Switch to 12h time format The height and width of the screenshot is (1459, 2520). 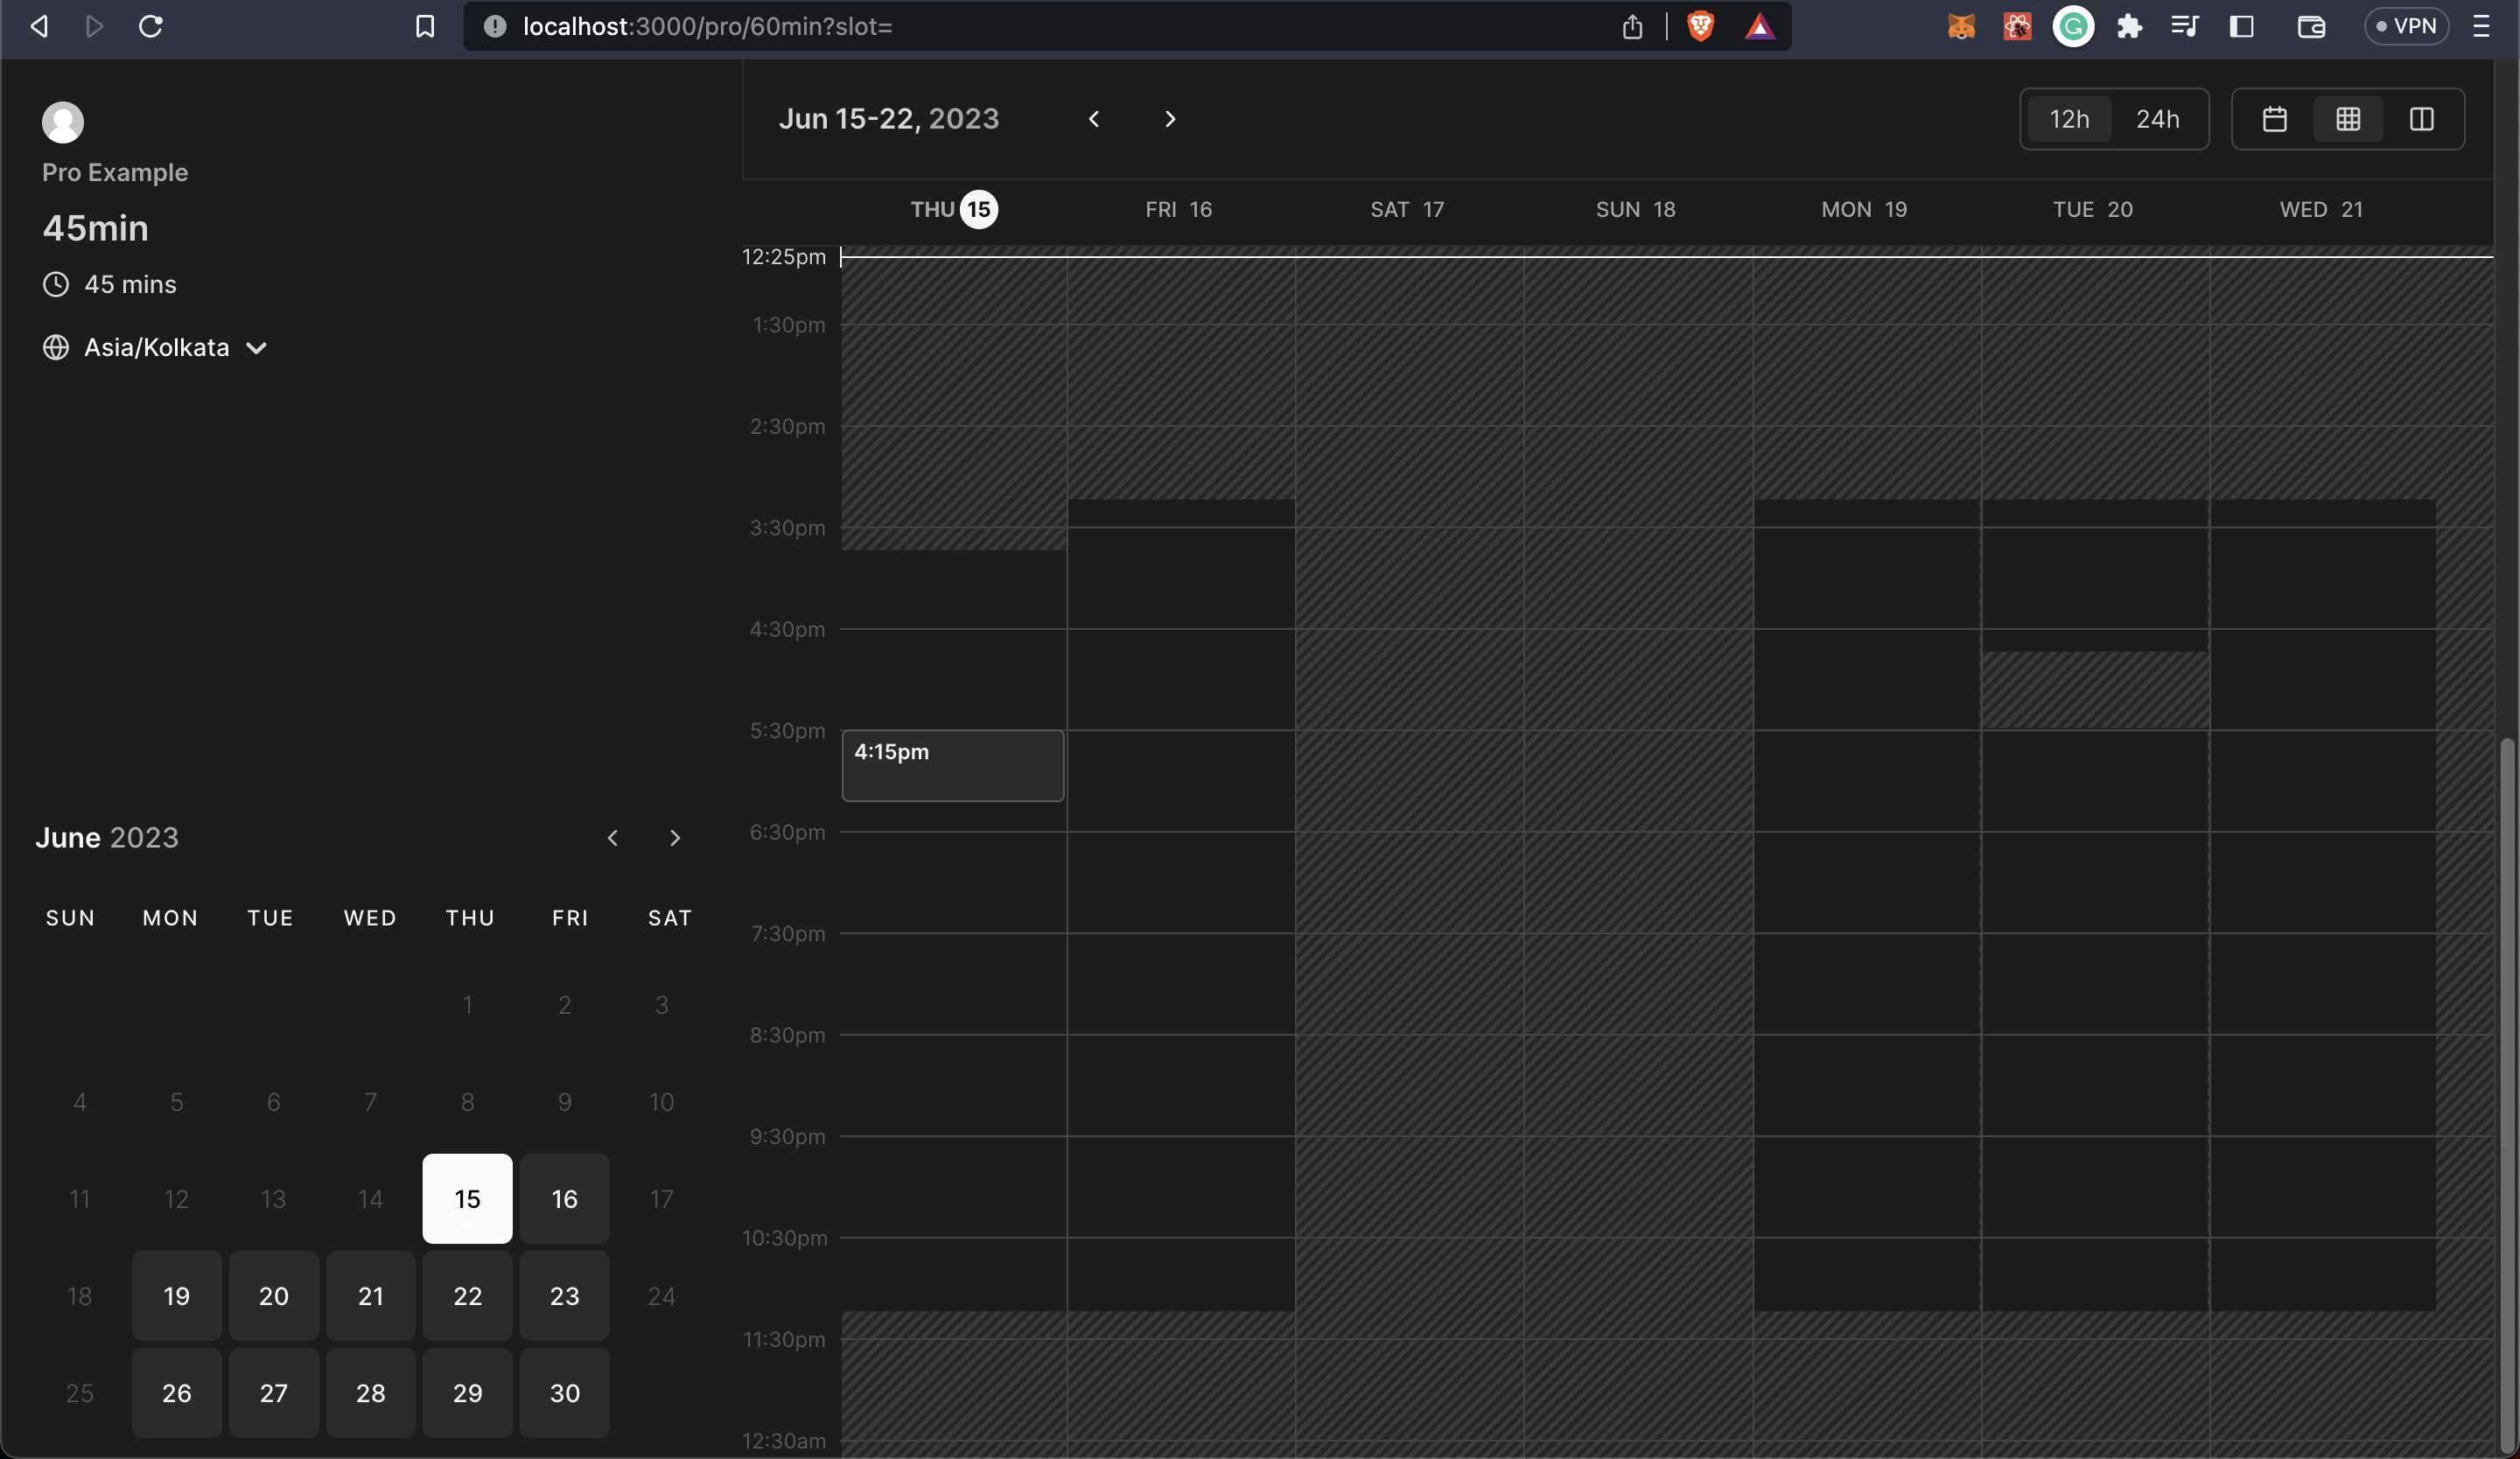point(2069,119)
